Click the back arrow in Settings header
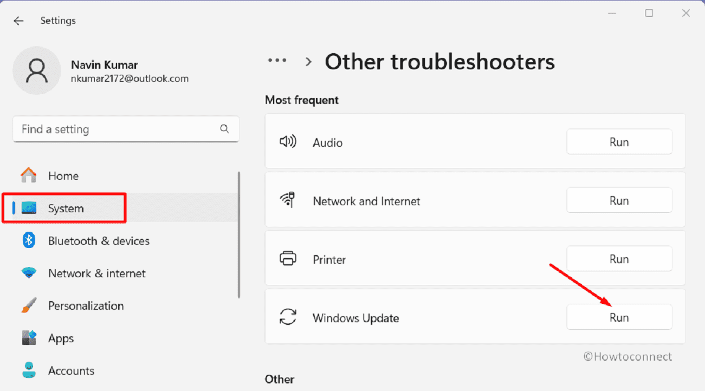Screen dimensions: 705x391 18,21
